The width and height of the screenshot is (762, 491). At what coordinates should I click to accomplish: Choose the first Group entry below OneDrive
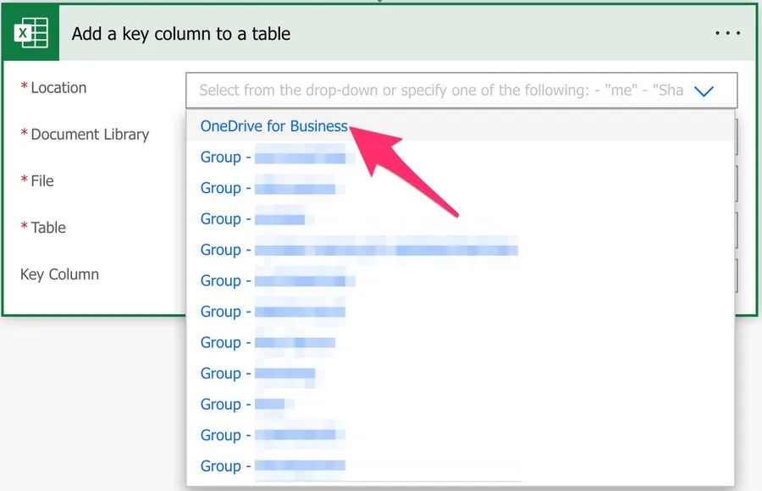point(273,157)
